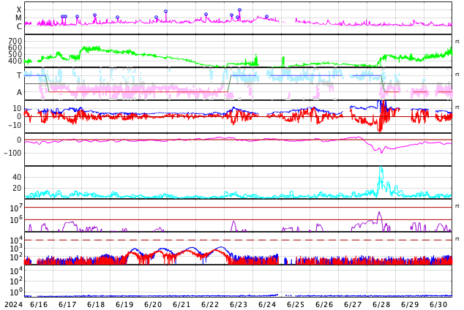Click the 6/29 date label
464x310 pixels.
[410, 305]
